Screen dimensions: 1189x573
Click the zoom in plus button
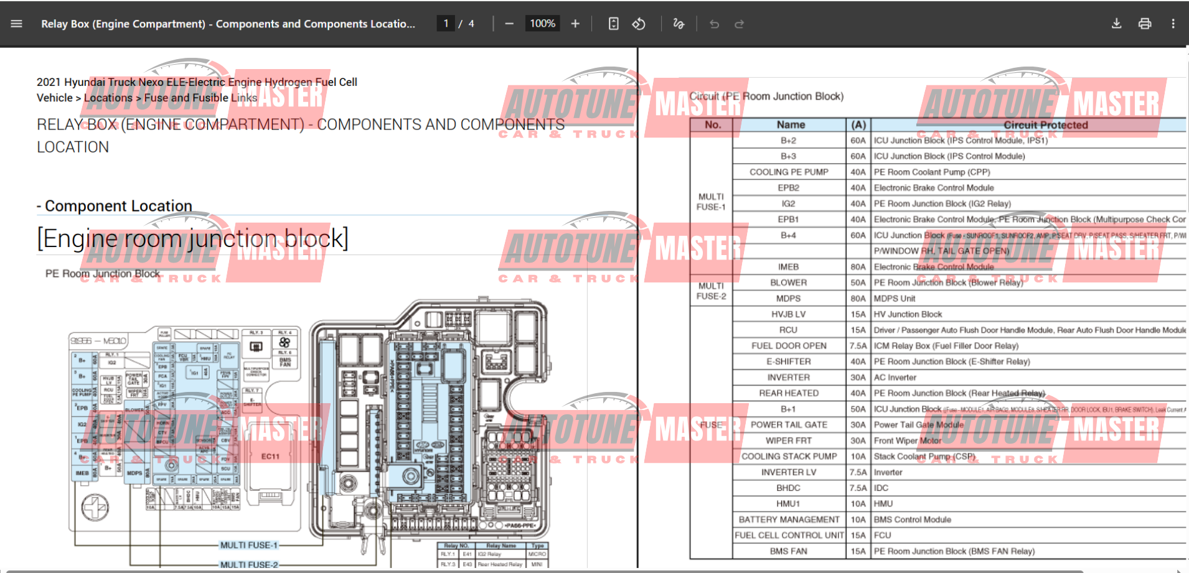pos(575,24)
